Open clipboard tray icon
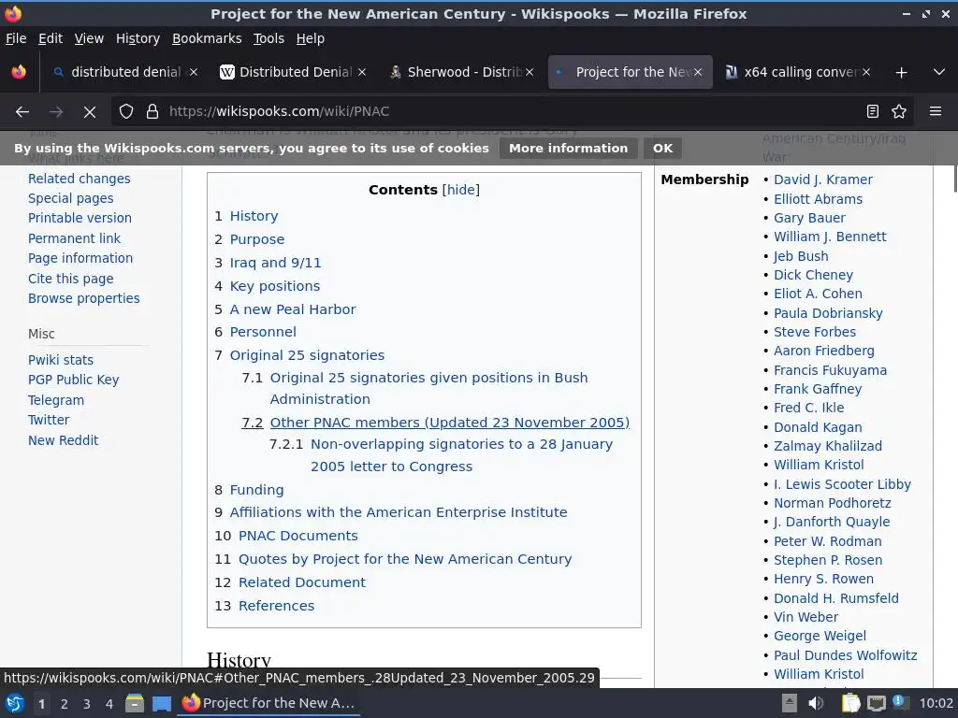 [850, 703]
